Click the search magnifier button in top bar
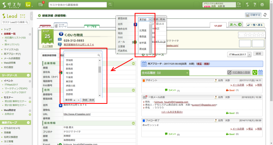 [110, 5]
